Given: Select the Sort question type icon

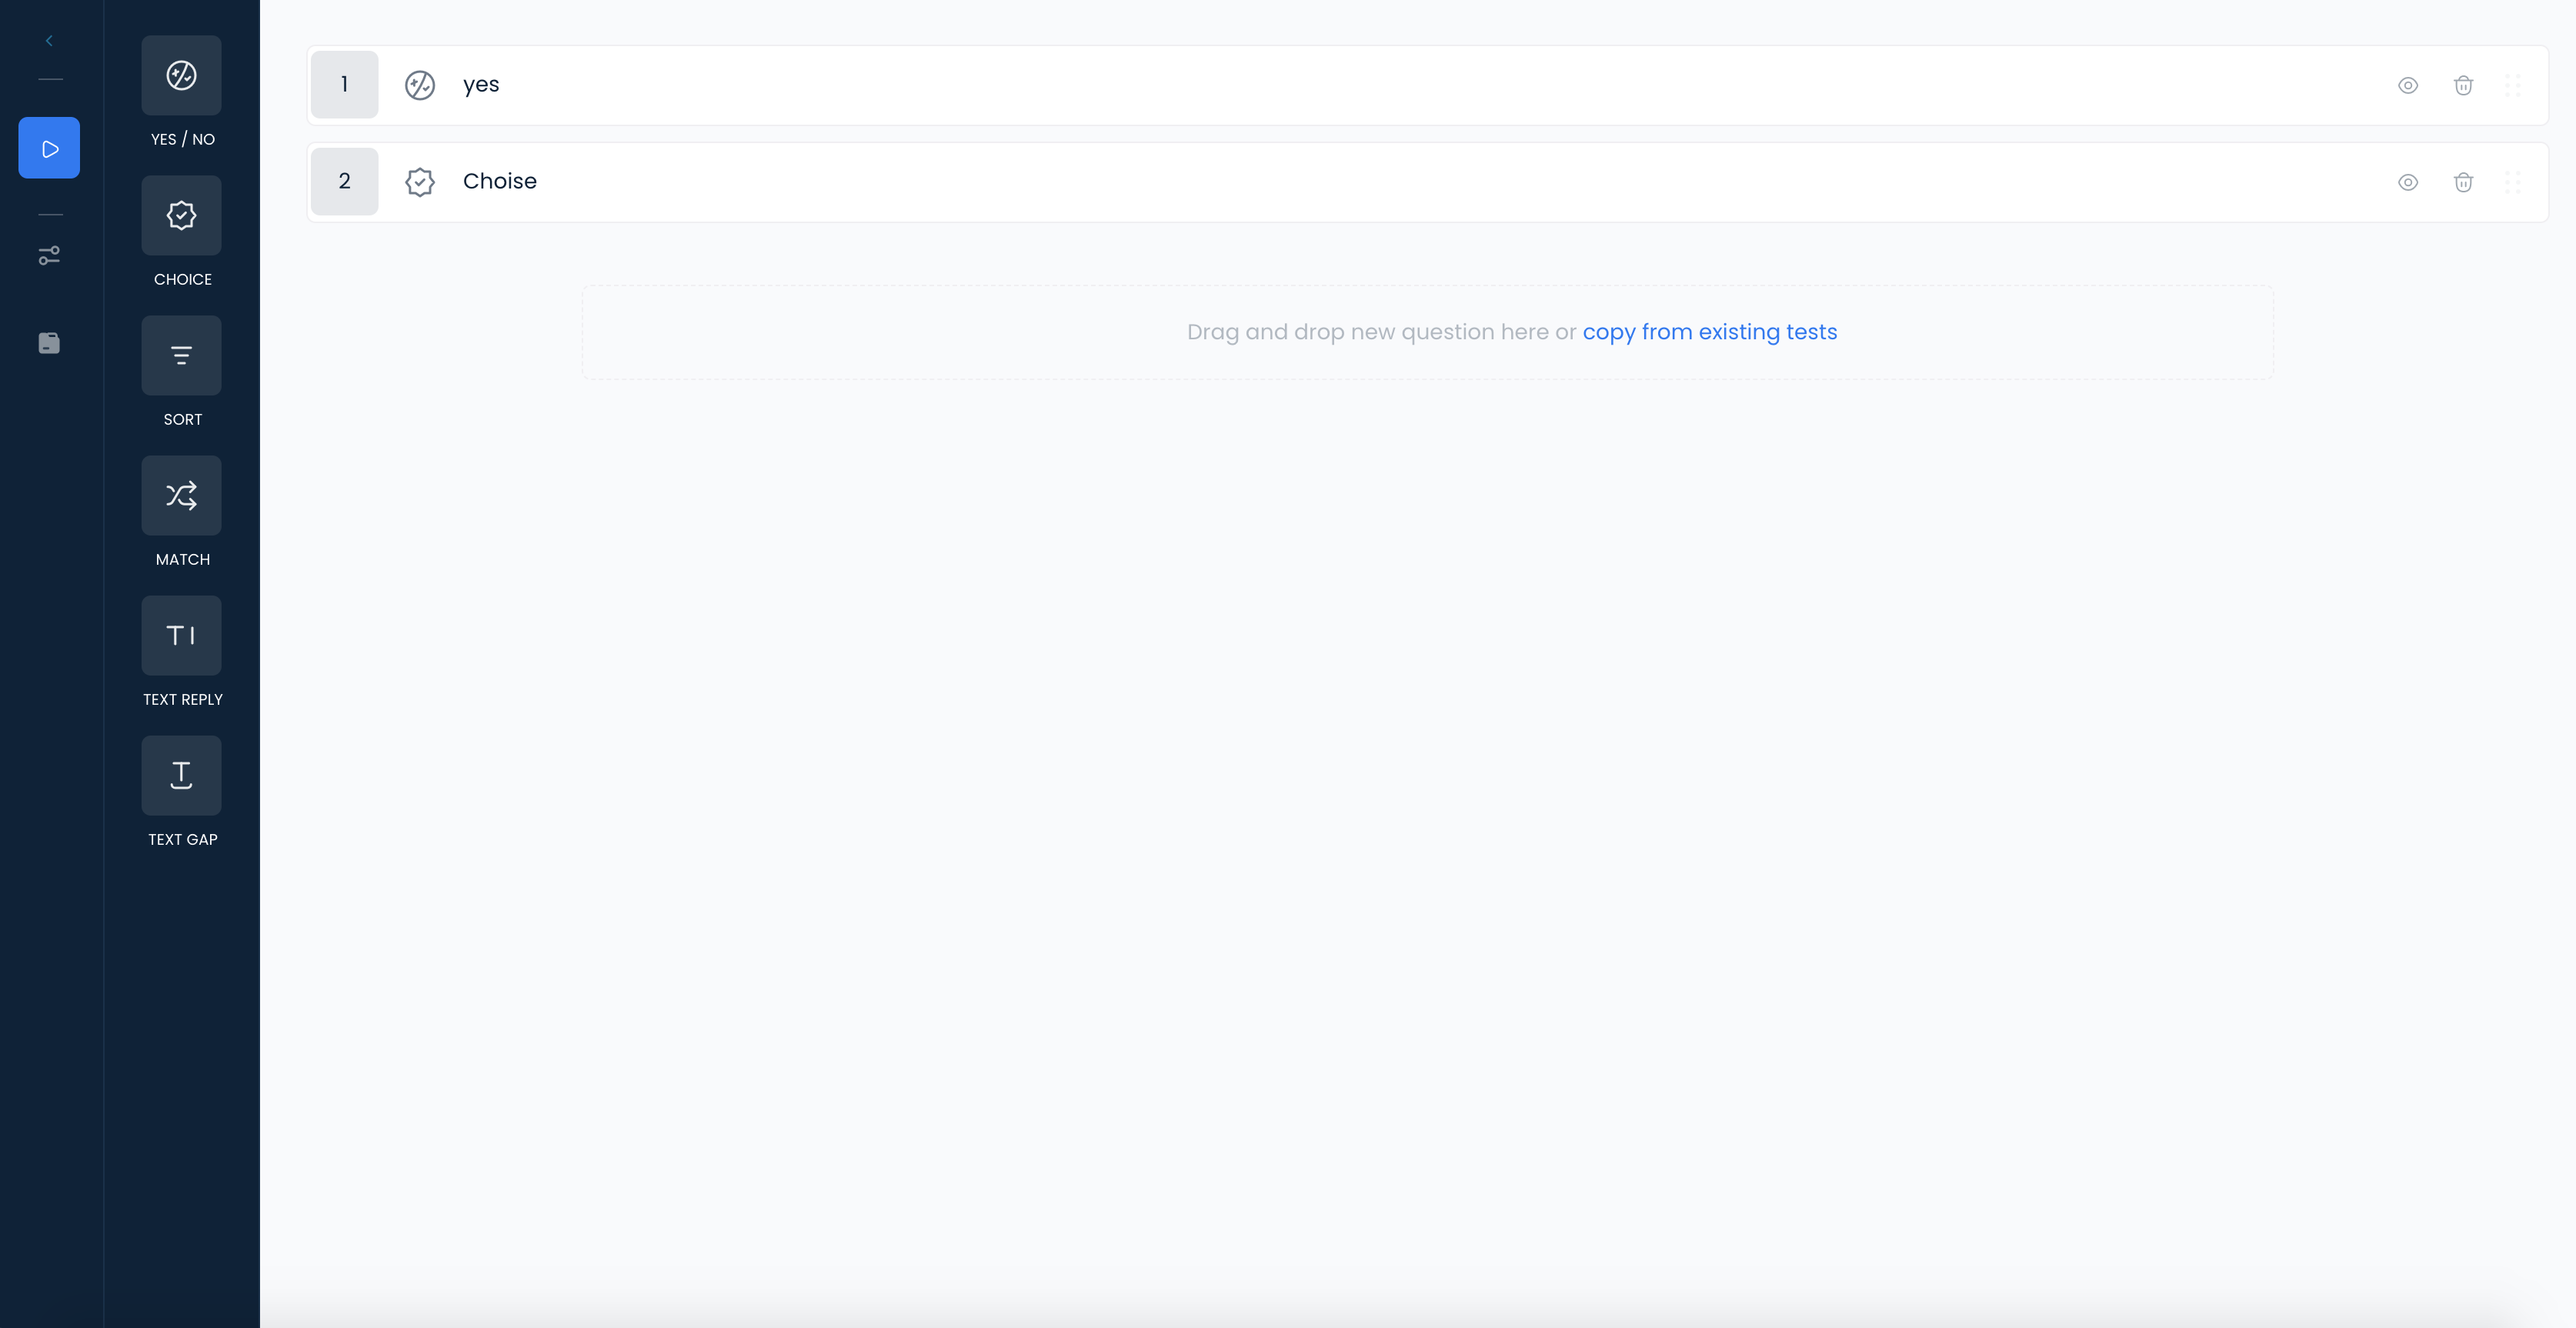Looking at the screenshot, I should (x=181, y=356).
